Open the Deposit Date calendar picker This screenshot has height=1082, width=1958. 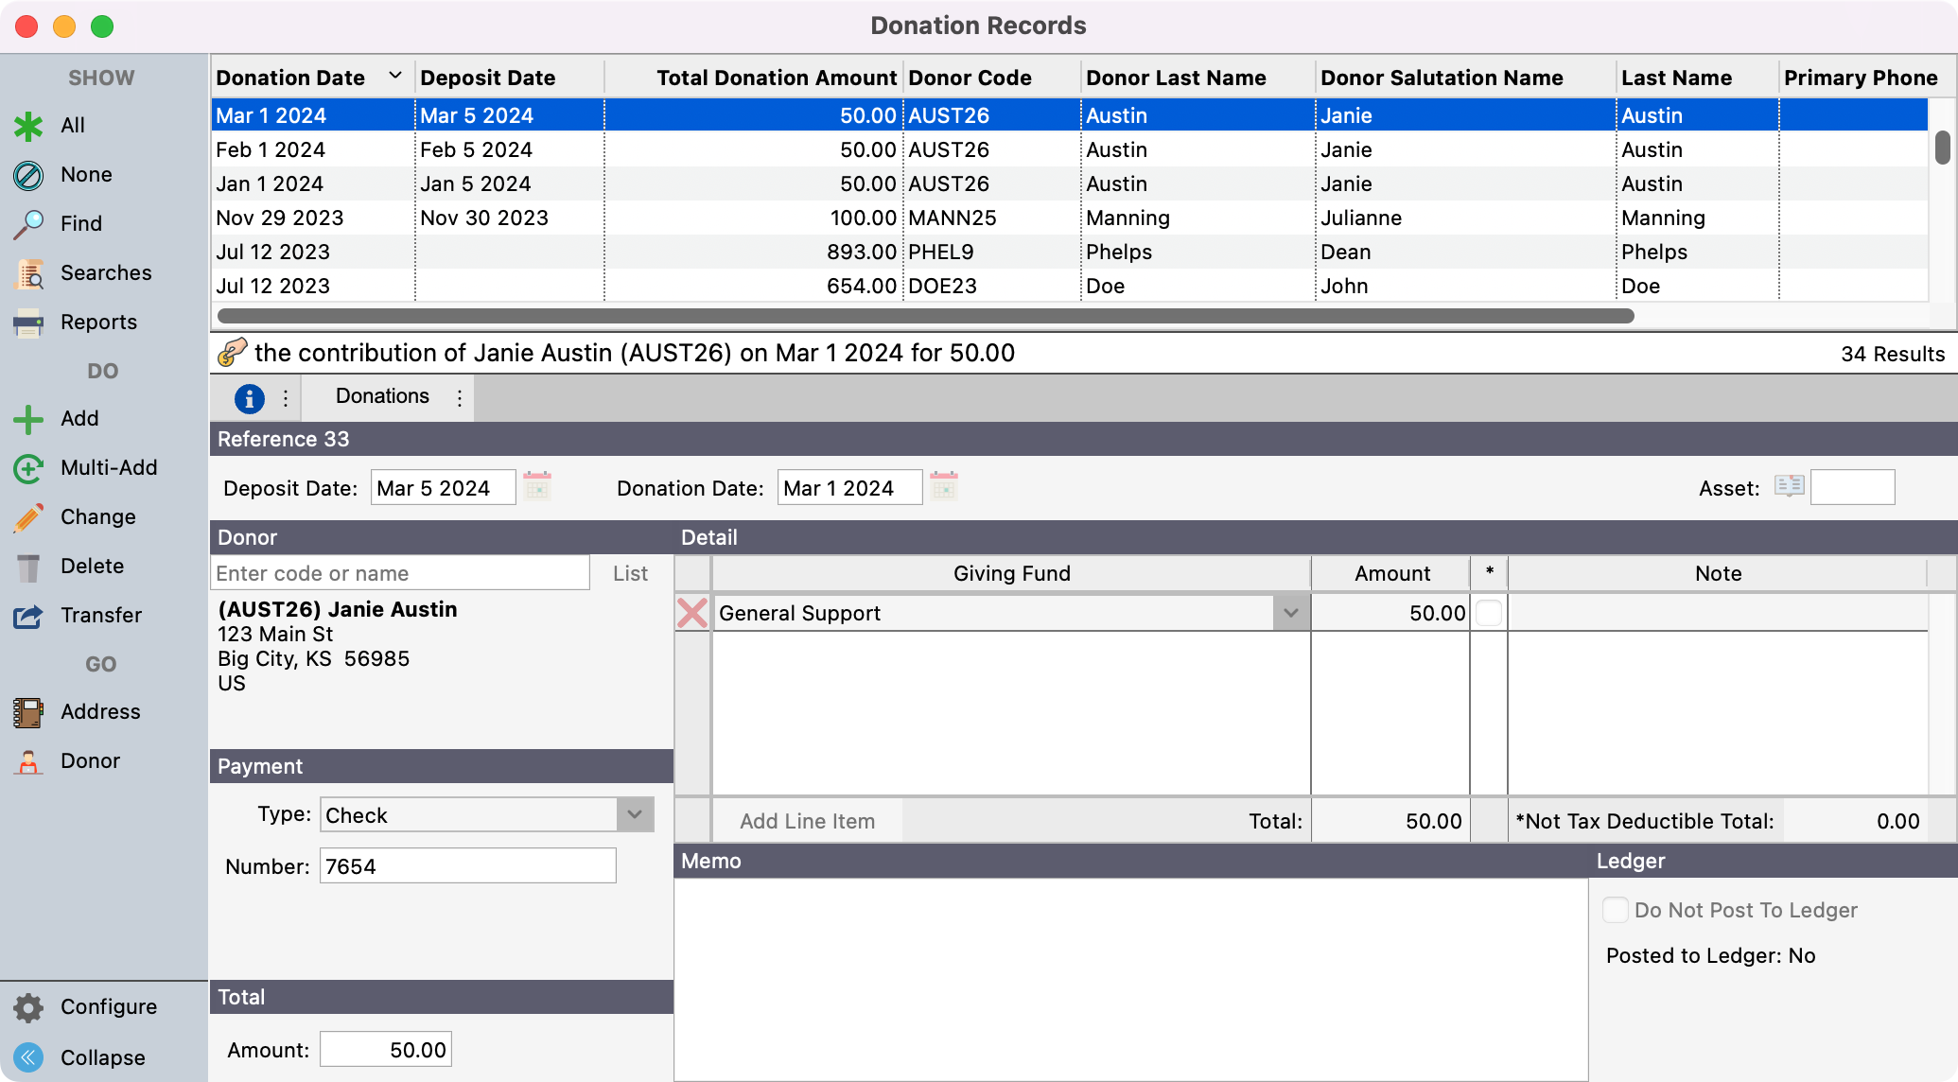tap(537, 487)
